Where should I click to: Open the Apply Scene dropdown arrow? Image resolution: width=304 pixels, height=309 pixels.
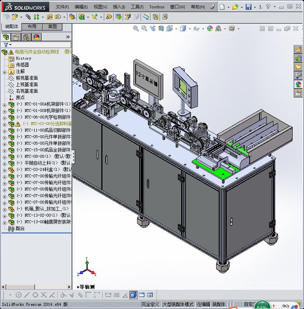point(225,29)
